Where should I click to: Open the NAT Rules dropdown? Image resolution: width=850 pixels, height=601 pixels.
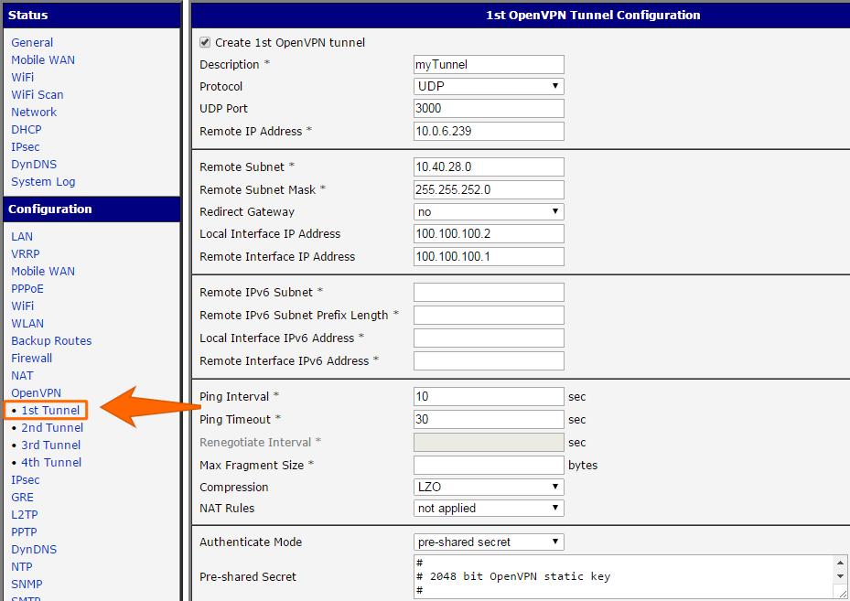(489, 509)
